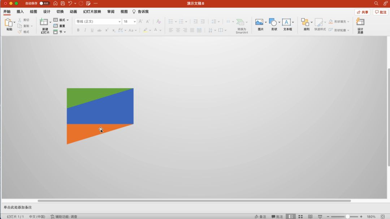
Task: Click fit slide to window icon
Action: click(383, 216)
